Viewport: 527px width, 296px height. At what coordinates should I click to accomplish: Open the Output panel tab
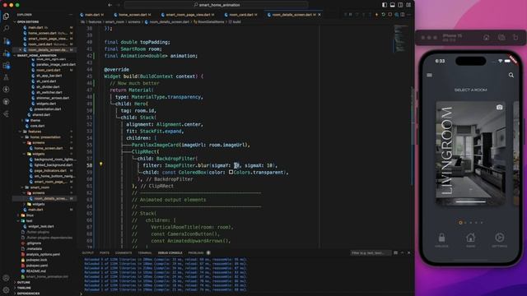(x=88, y=252)
